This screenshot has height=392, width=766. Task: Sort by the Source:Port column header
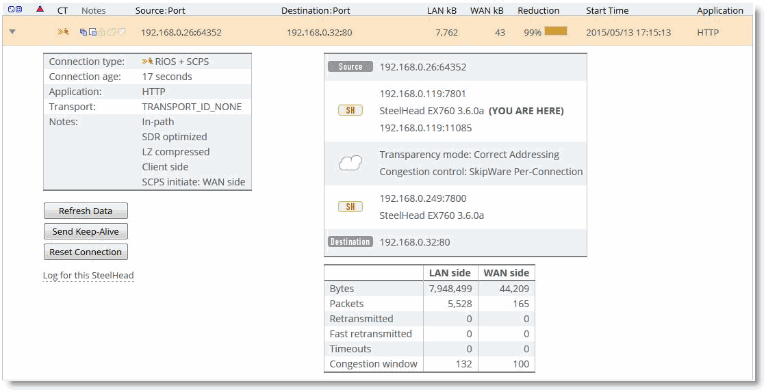[160, 10]
